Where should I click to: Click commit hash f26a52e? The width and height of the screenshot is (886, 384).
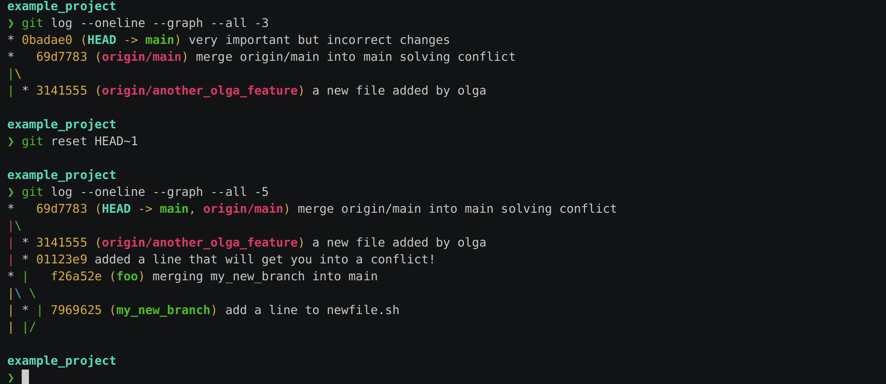point(76,276)
